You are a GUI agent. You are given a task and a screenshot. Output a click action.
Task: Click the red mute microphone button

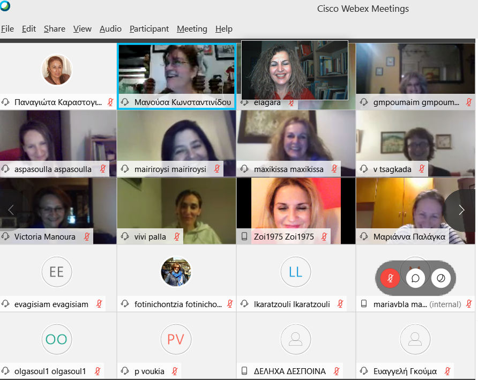390,278
